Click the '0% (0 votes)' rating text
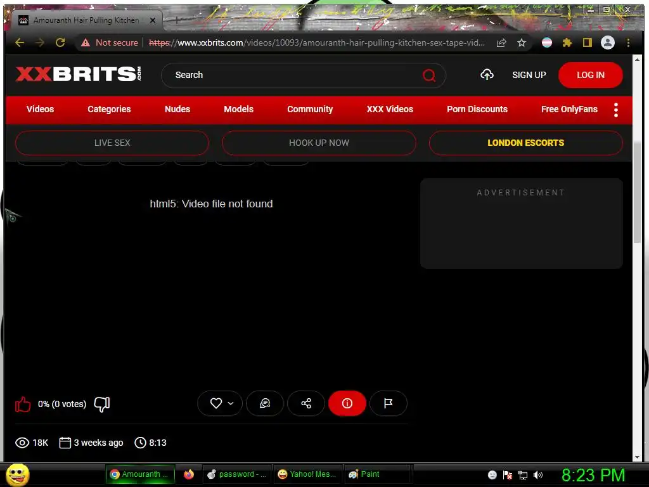 (x=62, y=404)
